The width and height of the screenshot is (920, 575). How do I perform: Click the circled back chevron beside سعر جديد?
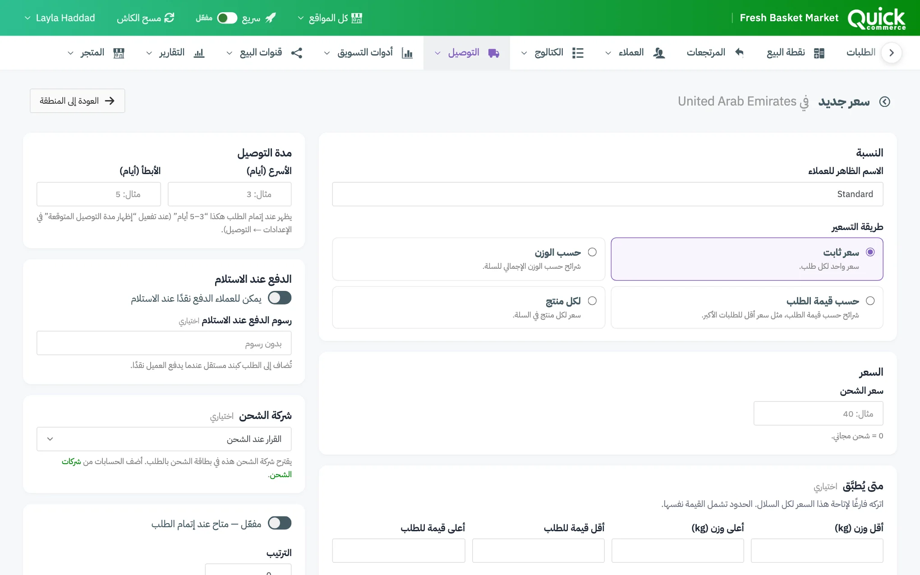point(885,102)
